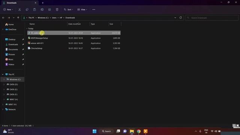Screen dimensions: 240x135
Task: Sort by Type column header
Action: coord(93,24)
